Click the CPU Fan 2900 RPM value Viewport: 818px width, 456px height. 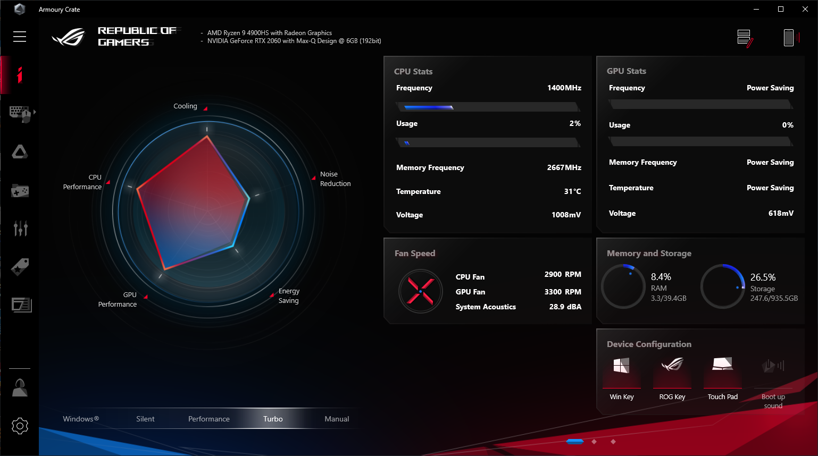563,274
